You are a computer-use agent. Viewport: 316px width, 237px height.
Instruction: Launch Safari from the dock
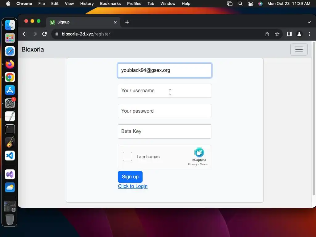[10, 51]
